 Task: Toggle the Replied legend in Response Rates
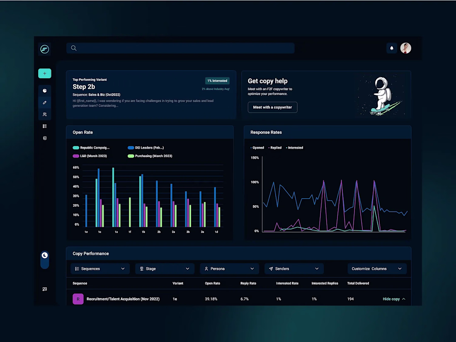point(275,148)
